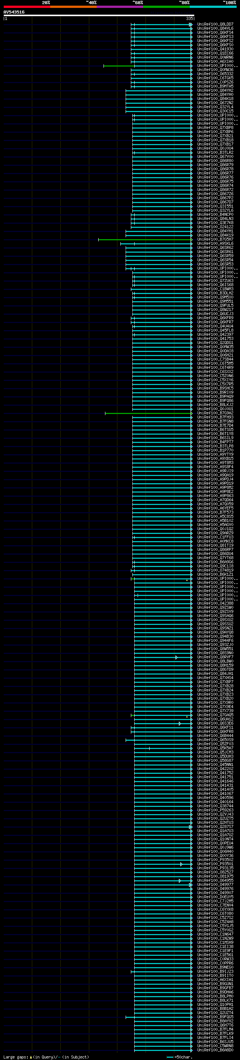Viewport: 240px width, 1060px height.
Task: Click hit label UniRef100_Q6UCJ3
Action: pyautogui.click(x=215, y=314)
